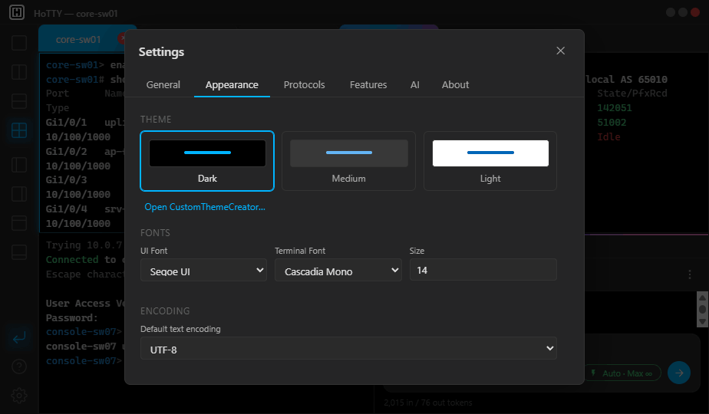Switch to the Appearance tab

coord(232,85)
